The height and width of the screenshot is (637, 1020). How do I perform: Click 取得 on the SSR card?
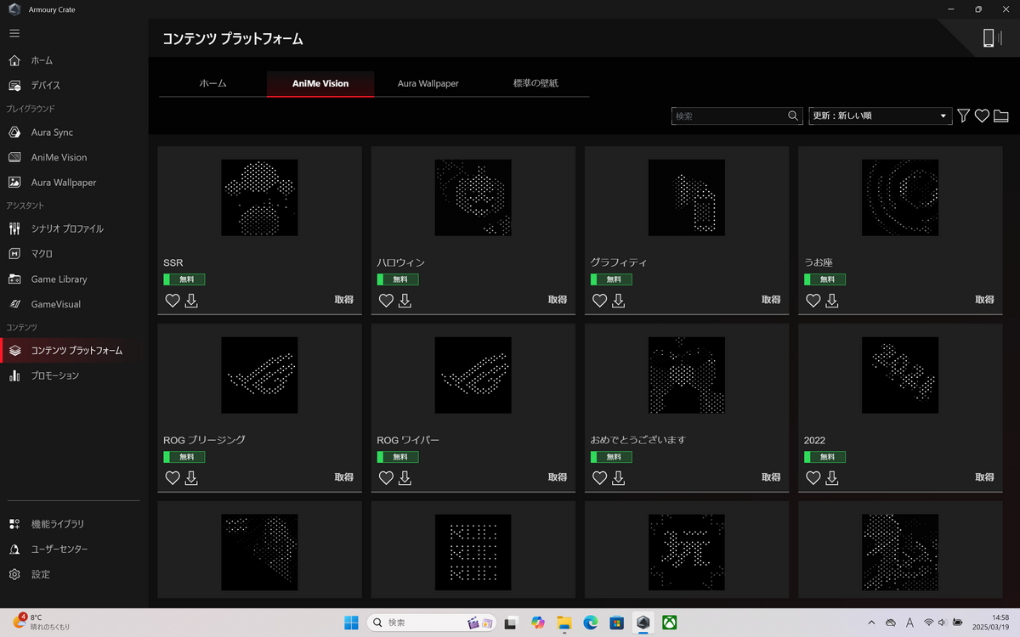(344, 300)
